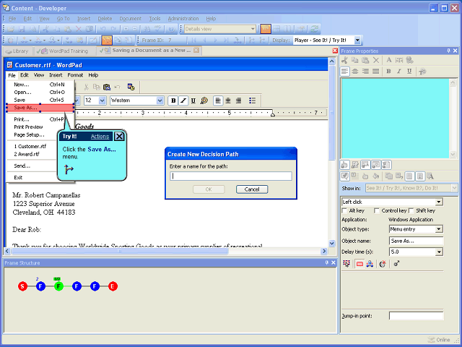This screenshot has width=462, height=347.
Task: Click the Italic button in WordPad format bar
Action: coord(183,100)
